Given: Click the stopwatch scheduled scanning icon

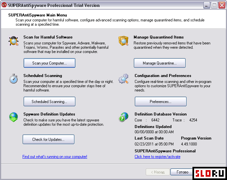Looking at the screenshot, I should [x=13, y=79].
